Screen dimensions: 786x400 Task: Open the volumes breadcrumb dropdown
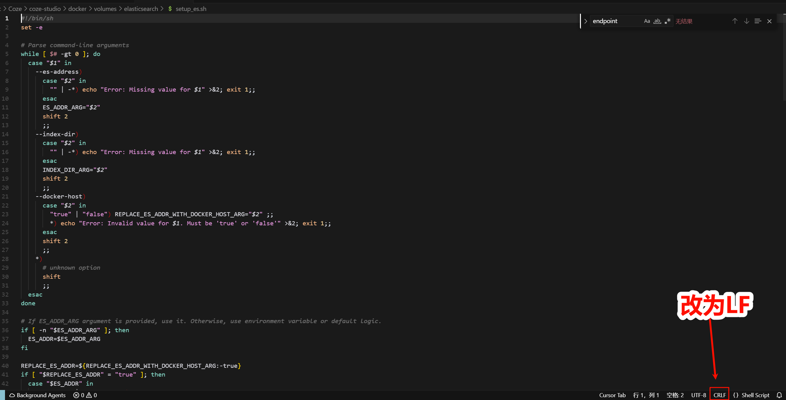coord(105,9)
